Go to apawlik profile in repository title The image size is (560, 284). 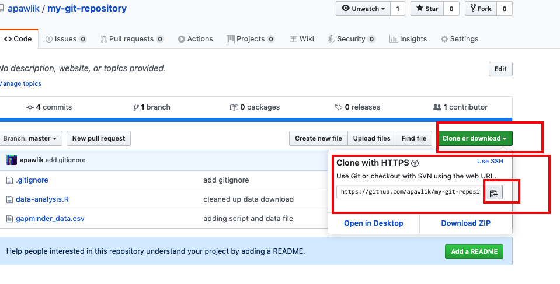click(x=23, y=9)
